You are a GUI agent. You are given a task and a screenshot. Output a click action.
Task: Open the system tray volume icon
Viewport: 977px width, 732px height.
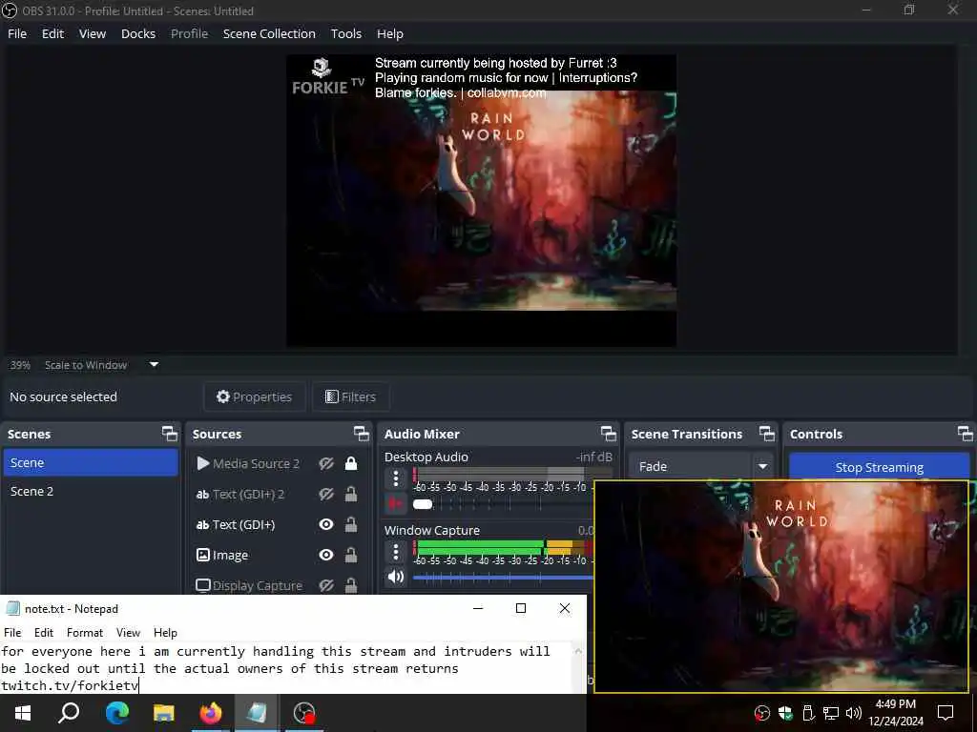click(x=853, y=713)
